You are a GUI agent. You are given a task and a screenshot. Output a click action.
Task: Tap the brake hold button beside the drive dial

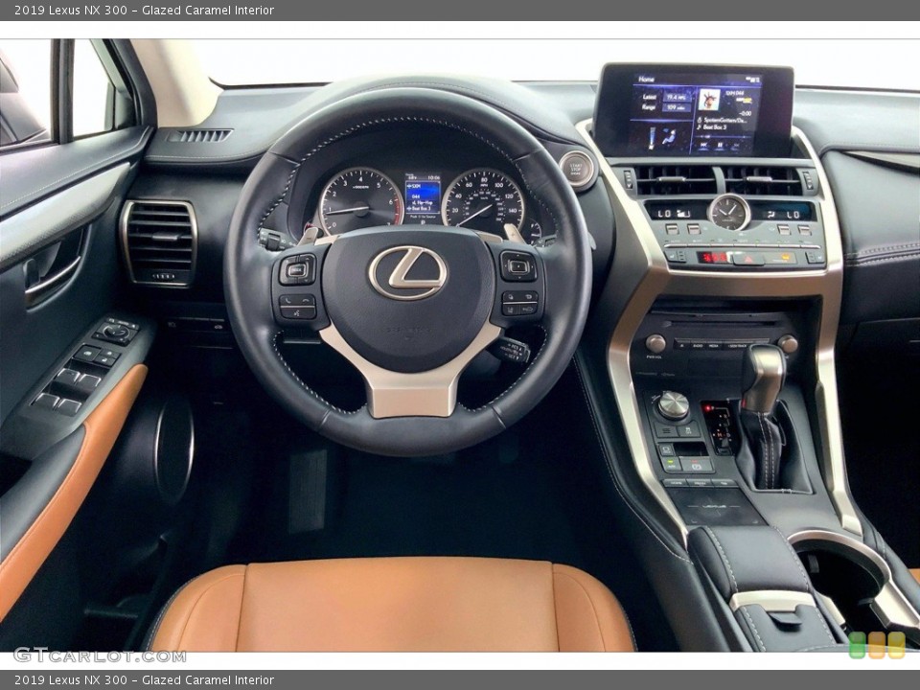[x=668, y=450]
